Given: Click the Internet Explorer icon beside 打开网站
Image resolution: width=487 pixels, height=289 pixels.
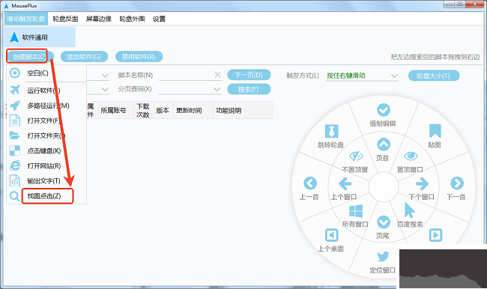Looking at the screenshot, I should [x=15, y=165].
